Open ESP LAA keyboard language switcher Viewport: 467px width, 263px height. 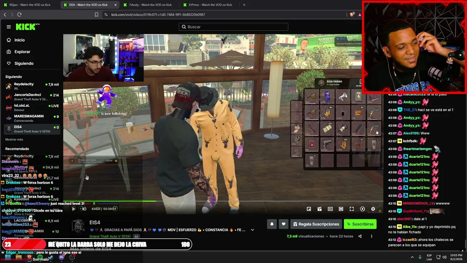click(x=429, y=257)
